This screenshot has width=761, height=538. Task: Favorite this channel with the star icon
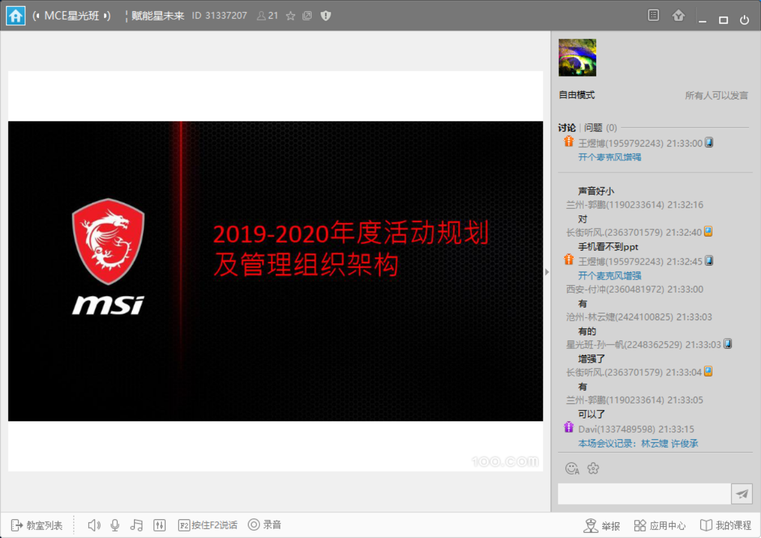click(291, 16)
